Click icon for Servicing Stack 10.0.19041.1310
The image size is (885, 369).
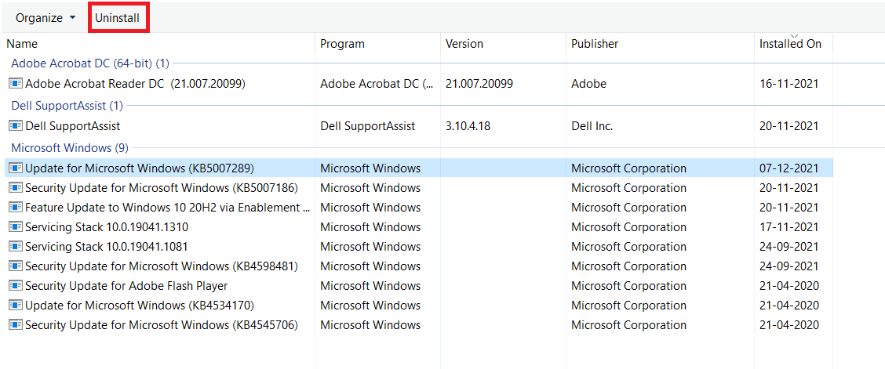15,227
